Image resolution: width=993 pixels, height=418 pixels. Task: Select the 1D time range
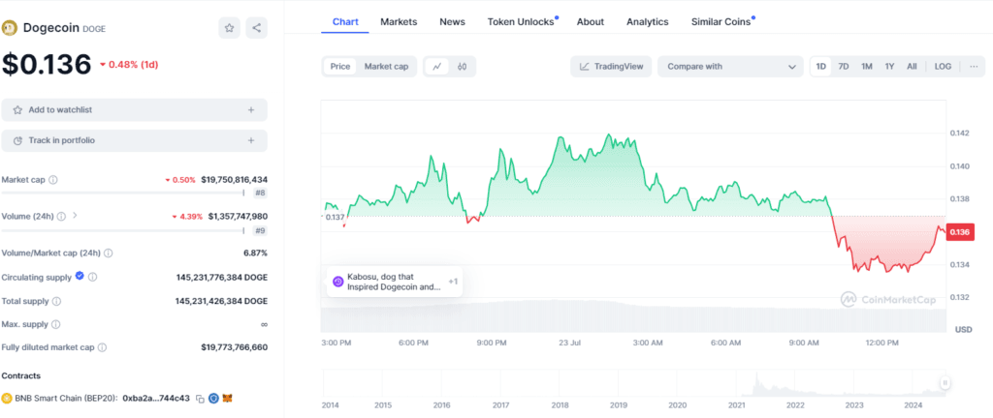click(820, 67)
